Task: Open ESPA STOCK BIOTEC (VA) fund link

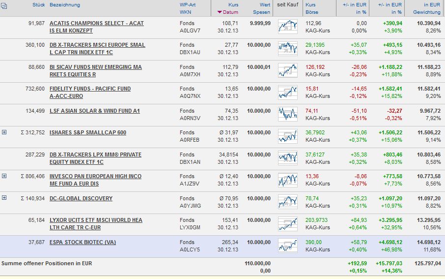Action: point(83,242)
